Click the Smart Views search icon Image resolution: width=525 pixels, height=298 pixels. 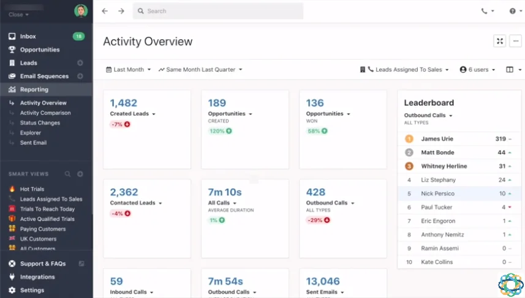click(x=67, y=174)
